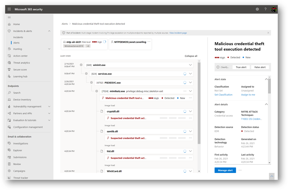Click the cryptdll.dll status circle
The width and height of the screenshot is (288, 190).
coord(185,111)
